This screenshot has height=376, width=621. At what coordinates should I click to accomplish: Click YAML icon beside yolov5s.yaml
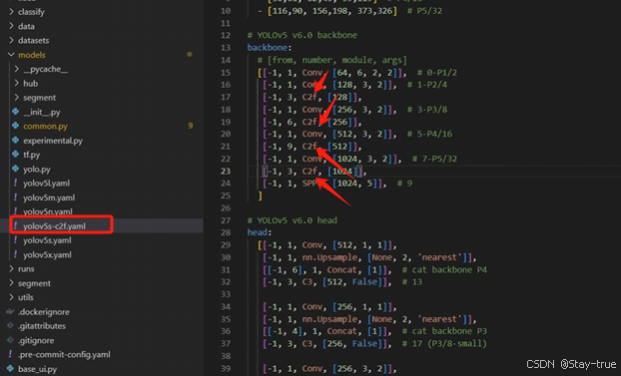(15, 239)
